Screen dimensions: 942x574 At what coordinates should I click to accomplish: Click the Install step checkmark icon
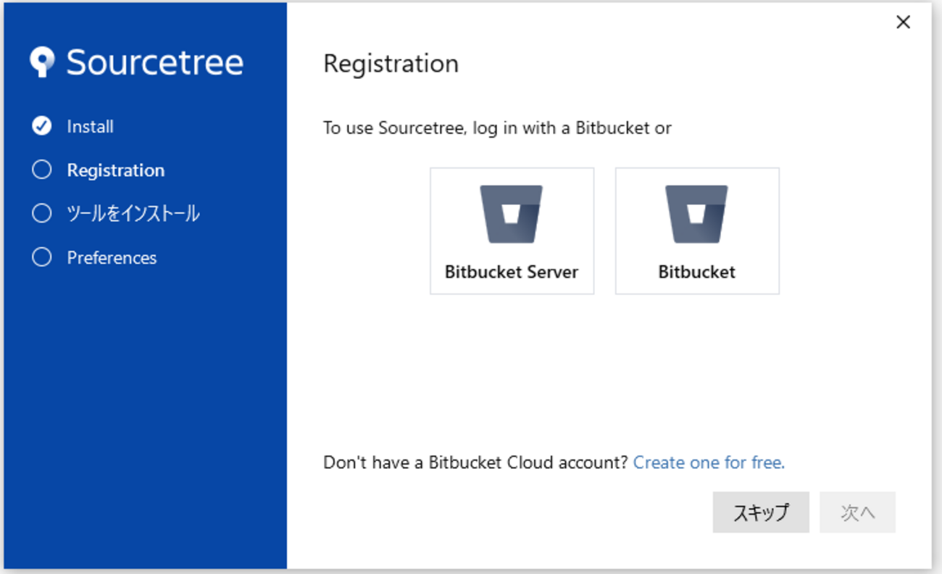(42, 126)
